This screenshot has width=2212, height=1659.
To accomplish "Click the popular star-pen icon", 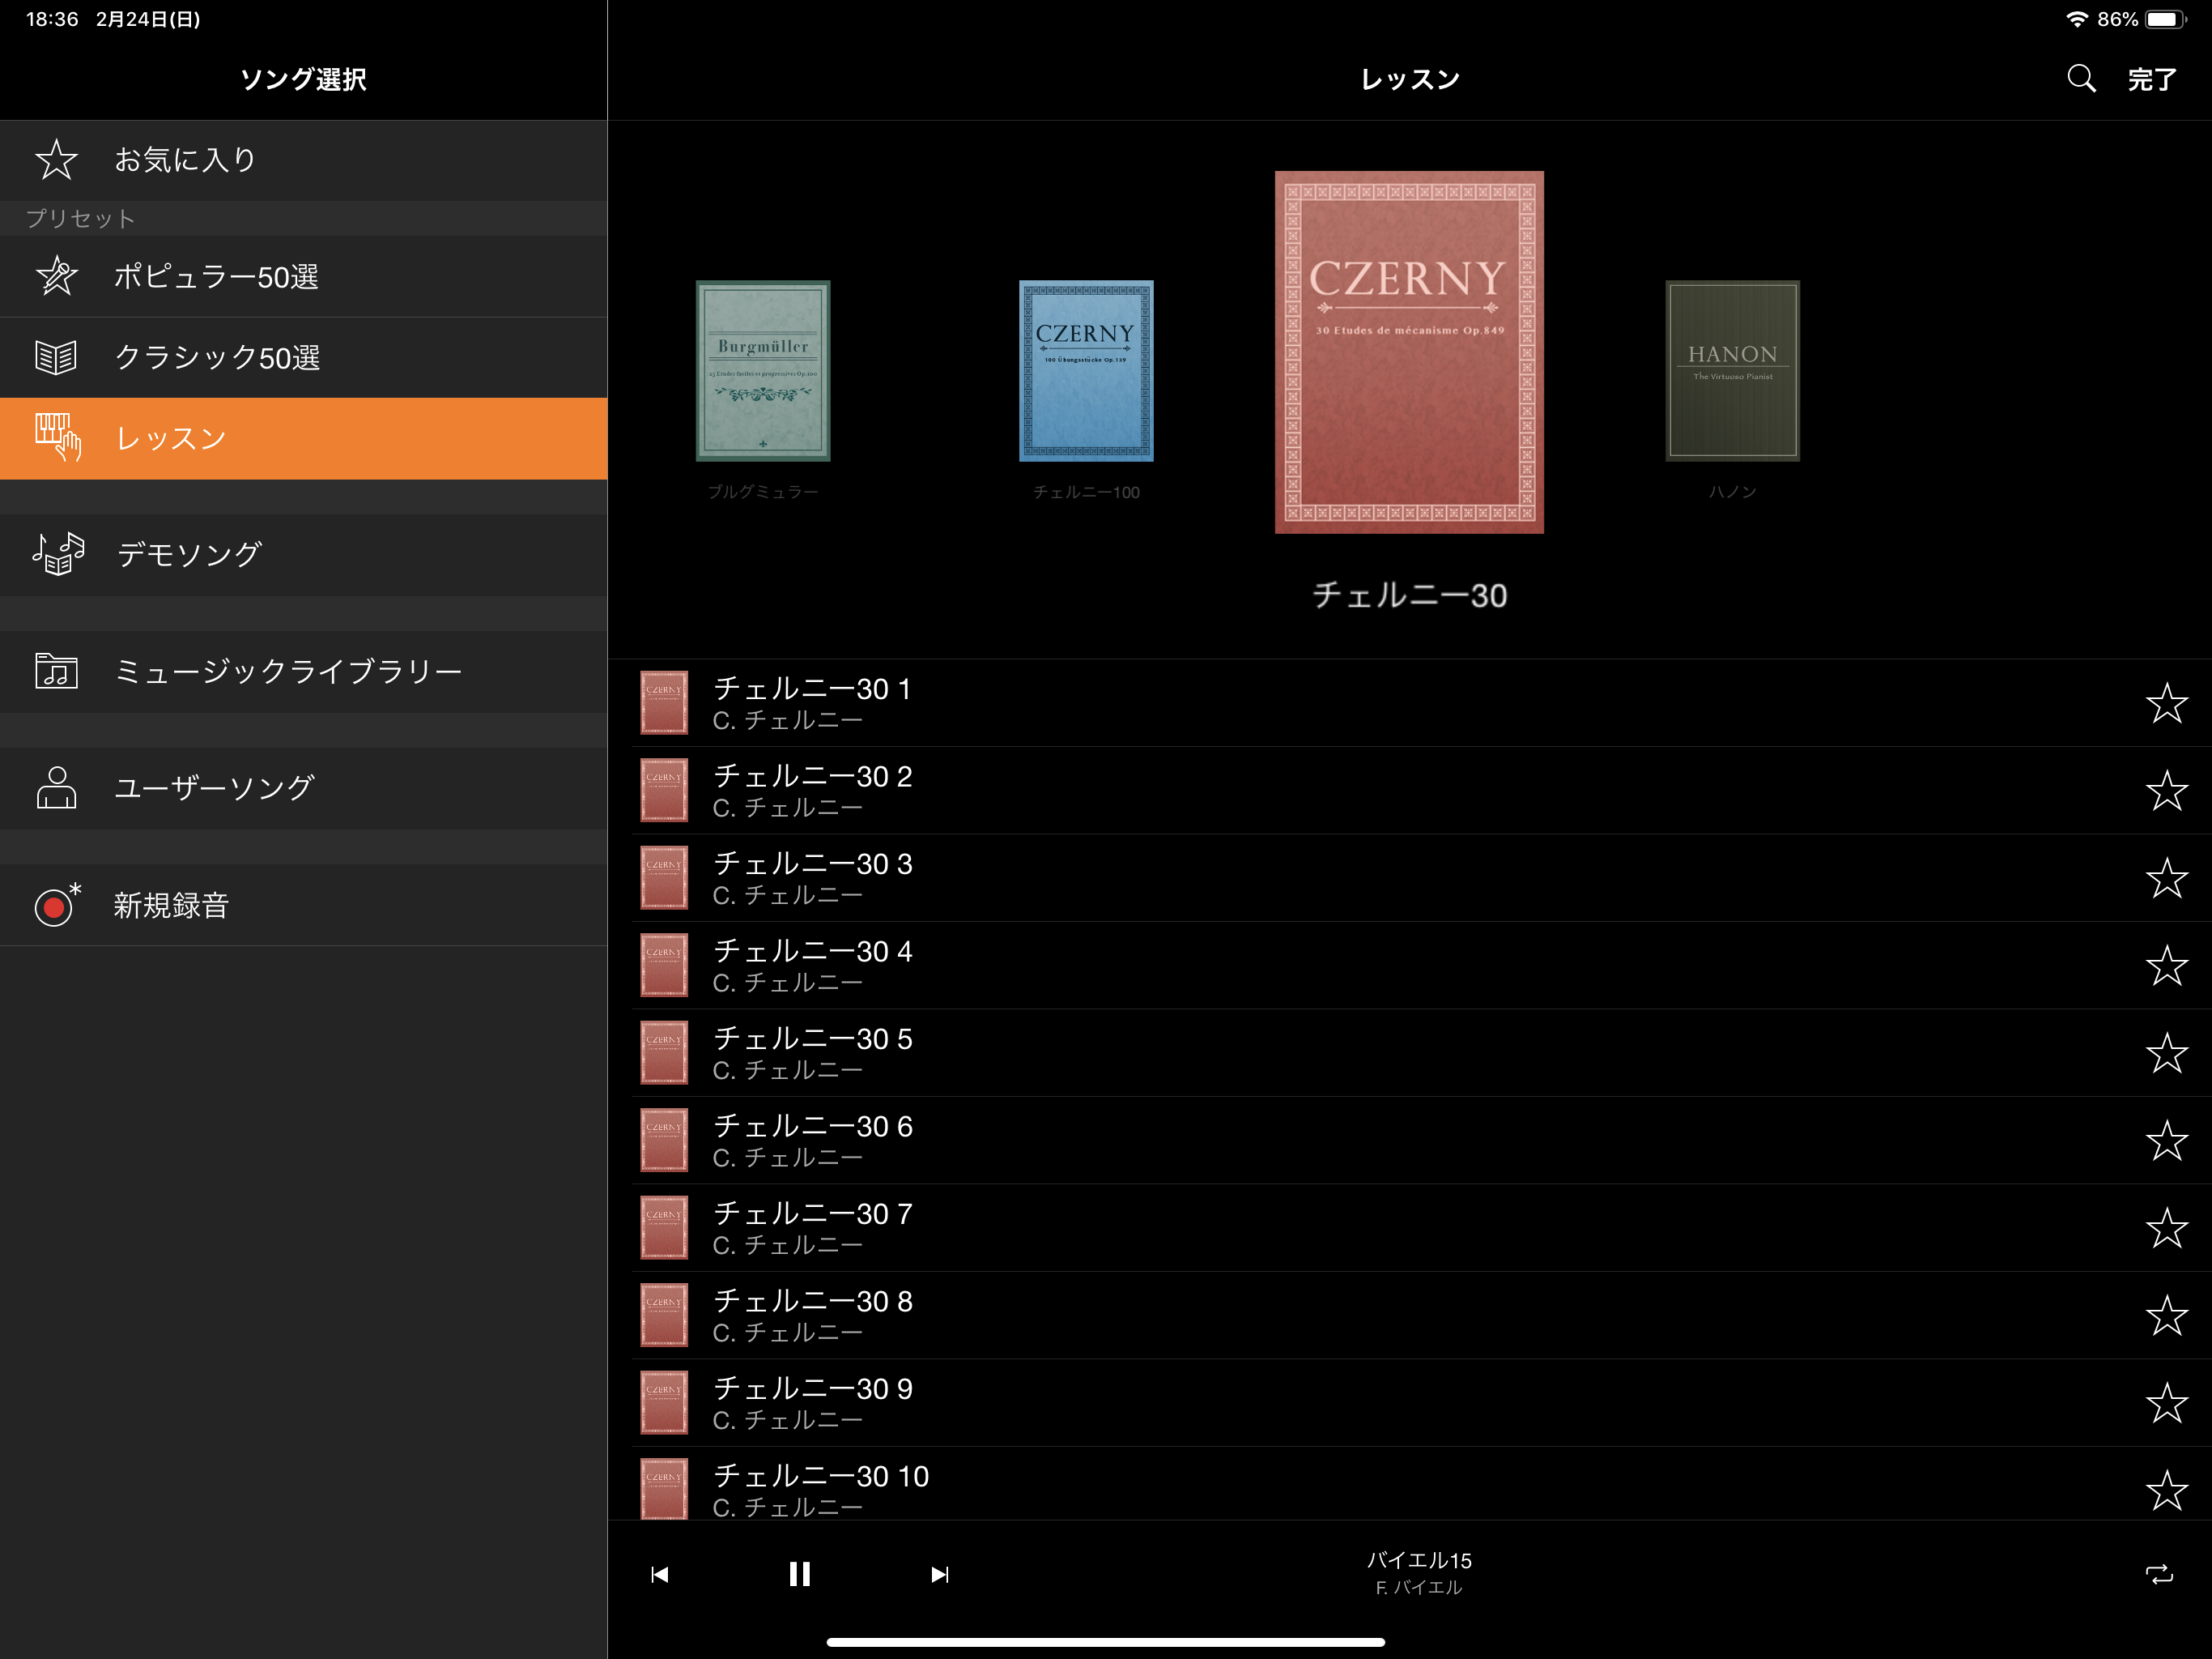I will click(56, 275).
